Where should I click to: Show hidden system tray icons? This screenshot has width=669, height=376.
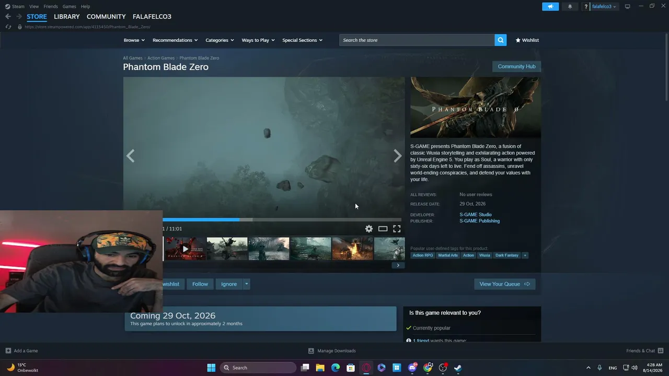pos(588,368)
